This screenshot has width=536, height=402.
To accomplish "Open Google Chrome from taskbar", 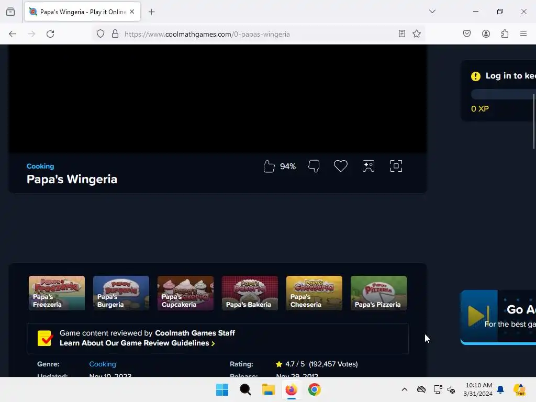I will pyautogui.click(x=315, y=389).
